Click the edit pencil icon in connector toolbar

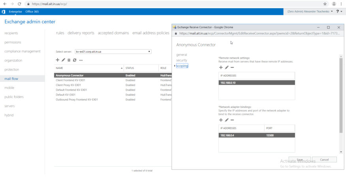pyautogui.click(x=63, y=60)
